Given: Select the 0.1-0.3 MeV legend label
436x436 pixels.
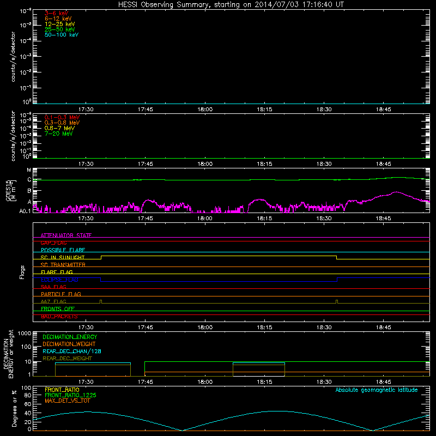Looking at the screenshot, I should click(x=62, y=117).
